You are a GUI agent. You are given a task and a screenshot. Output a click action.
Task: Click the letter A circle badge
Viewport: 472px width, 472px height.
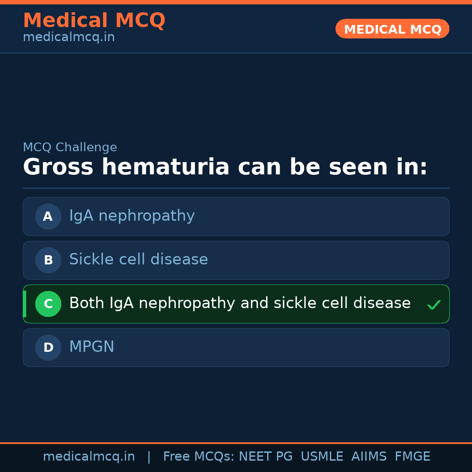tap(48, 216)
